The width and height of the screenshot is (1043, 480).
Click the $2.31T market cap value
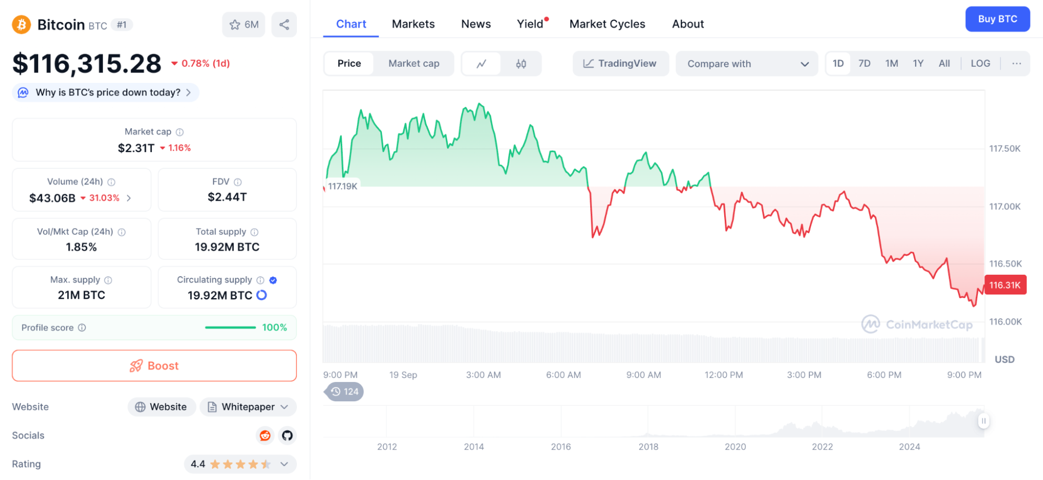click(136, 148)
